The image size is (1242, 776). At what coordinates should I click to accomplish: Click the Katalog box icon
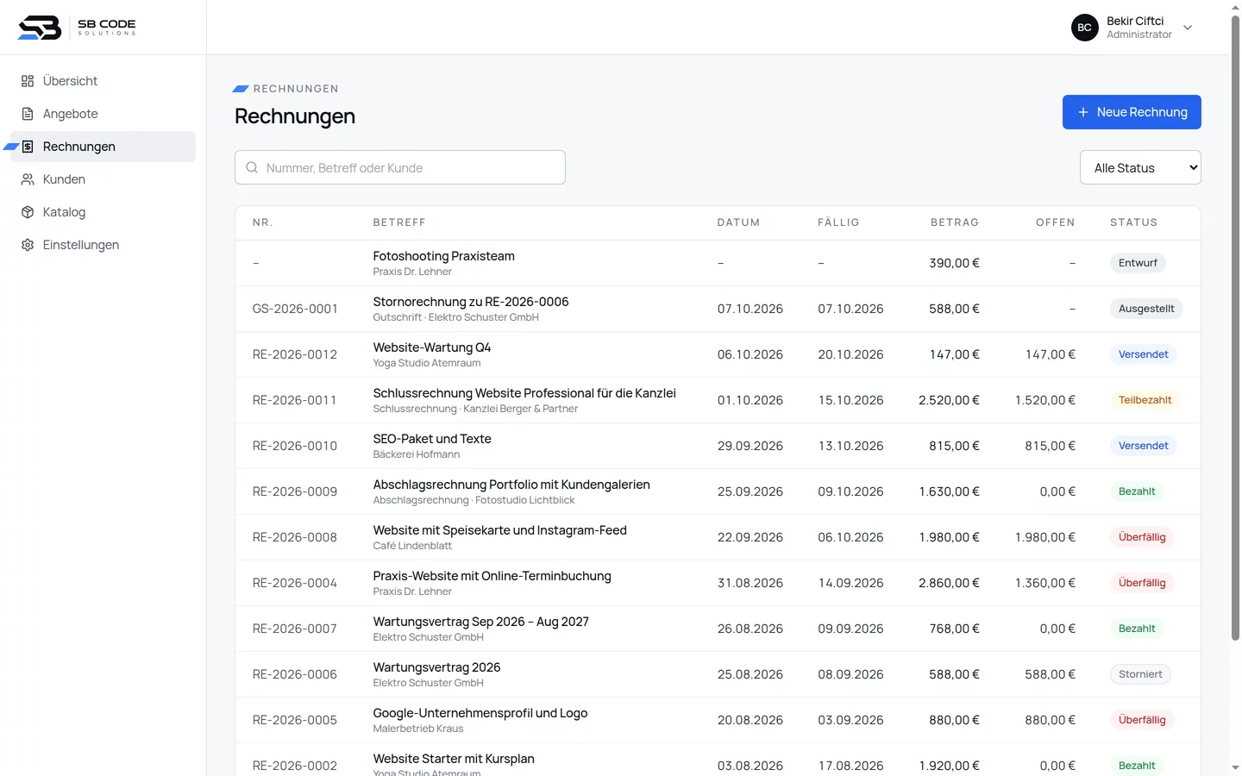click(x=28, y=212)
